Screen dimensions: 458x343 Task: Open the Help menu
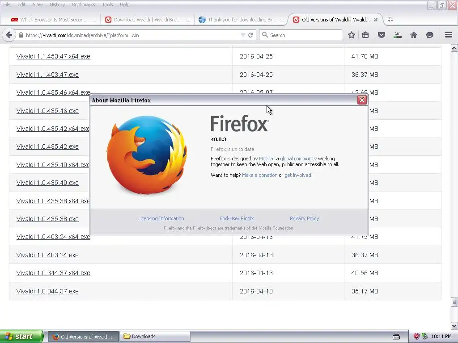point(124,4)
